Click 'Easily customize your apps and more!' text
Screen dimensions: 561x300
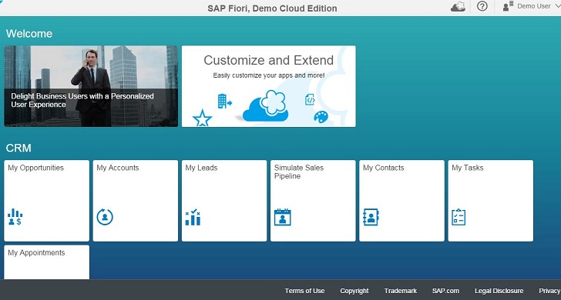click(269, 75)
